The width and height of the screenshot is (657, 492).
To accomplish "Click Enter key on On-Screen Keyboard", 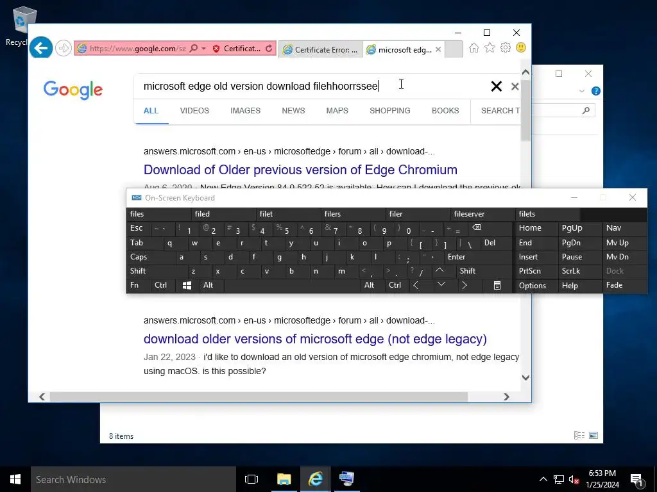I will click(x=478, y=257).
